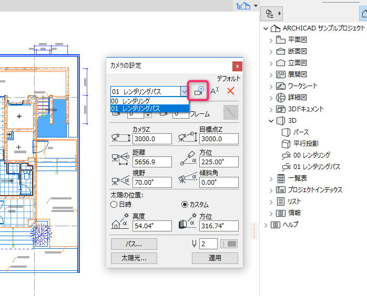Screen dimensions: 367x296
Task: Click the camera 方位 225.00° field
Action: [219, 162]
